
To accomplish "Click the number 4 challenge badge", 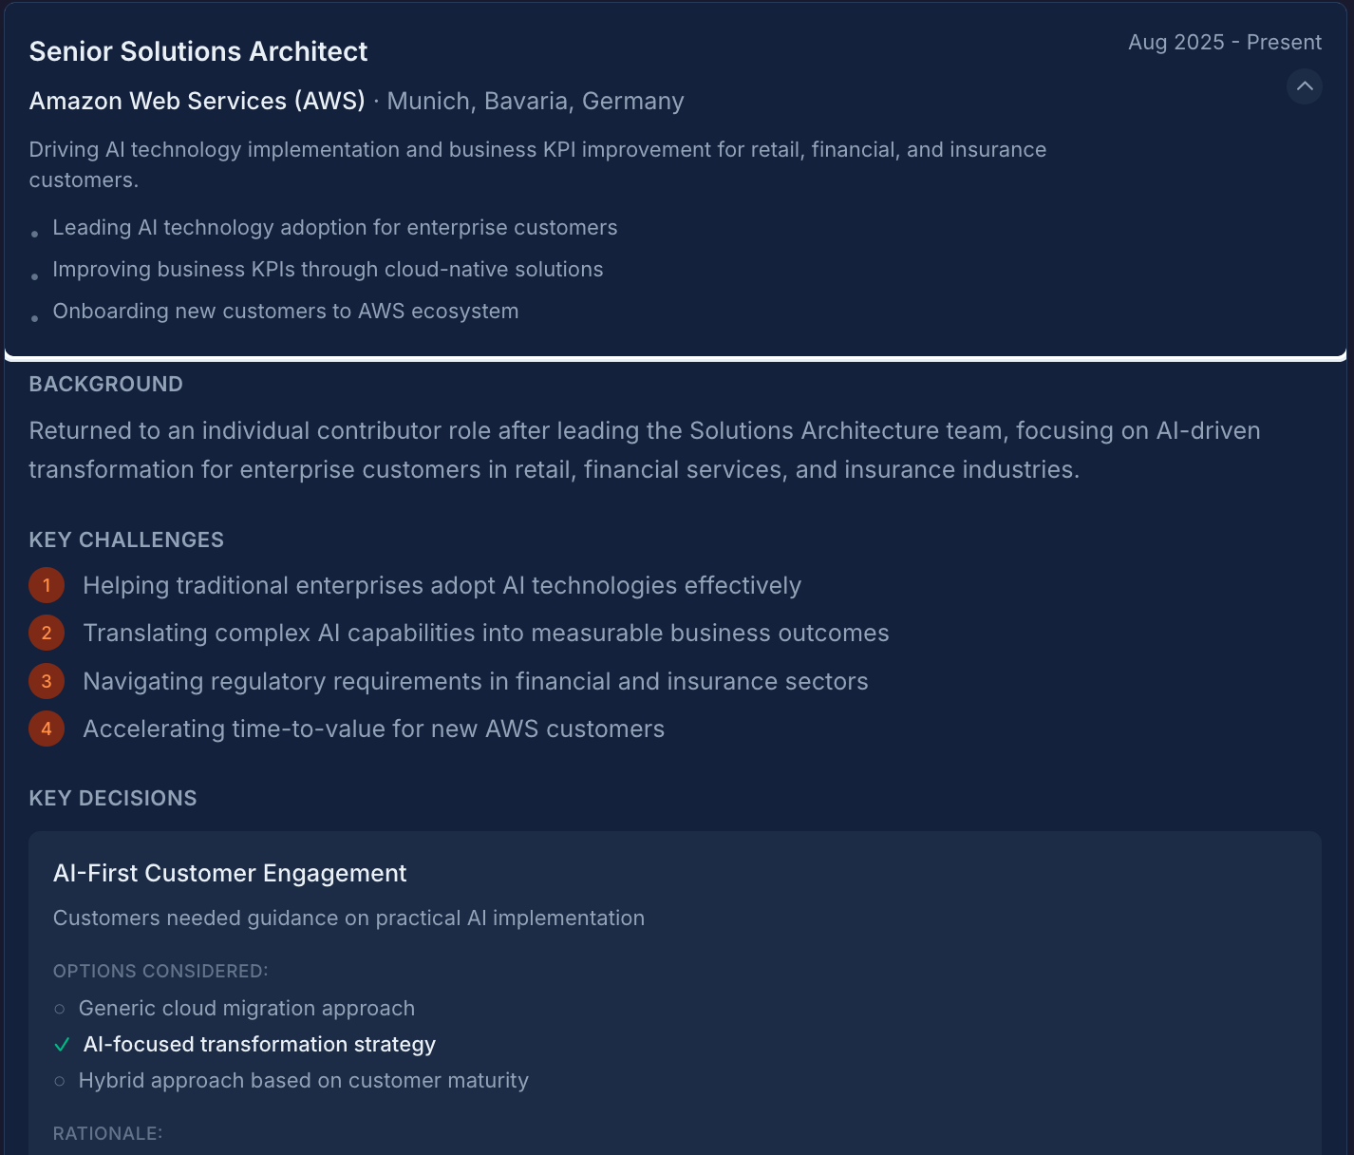I will 47,729.
